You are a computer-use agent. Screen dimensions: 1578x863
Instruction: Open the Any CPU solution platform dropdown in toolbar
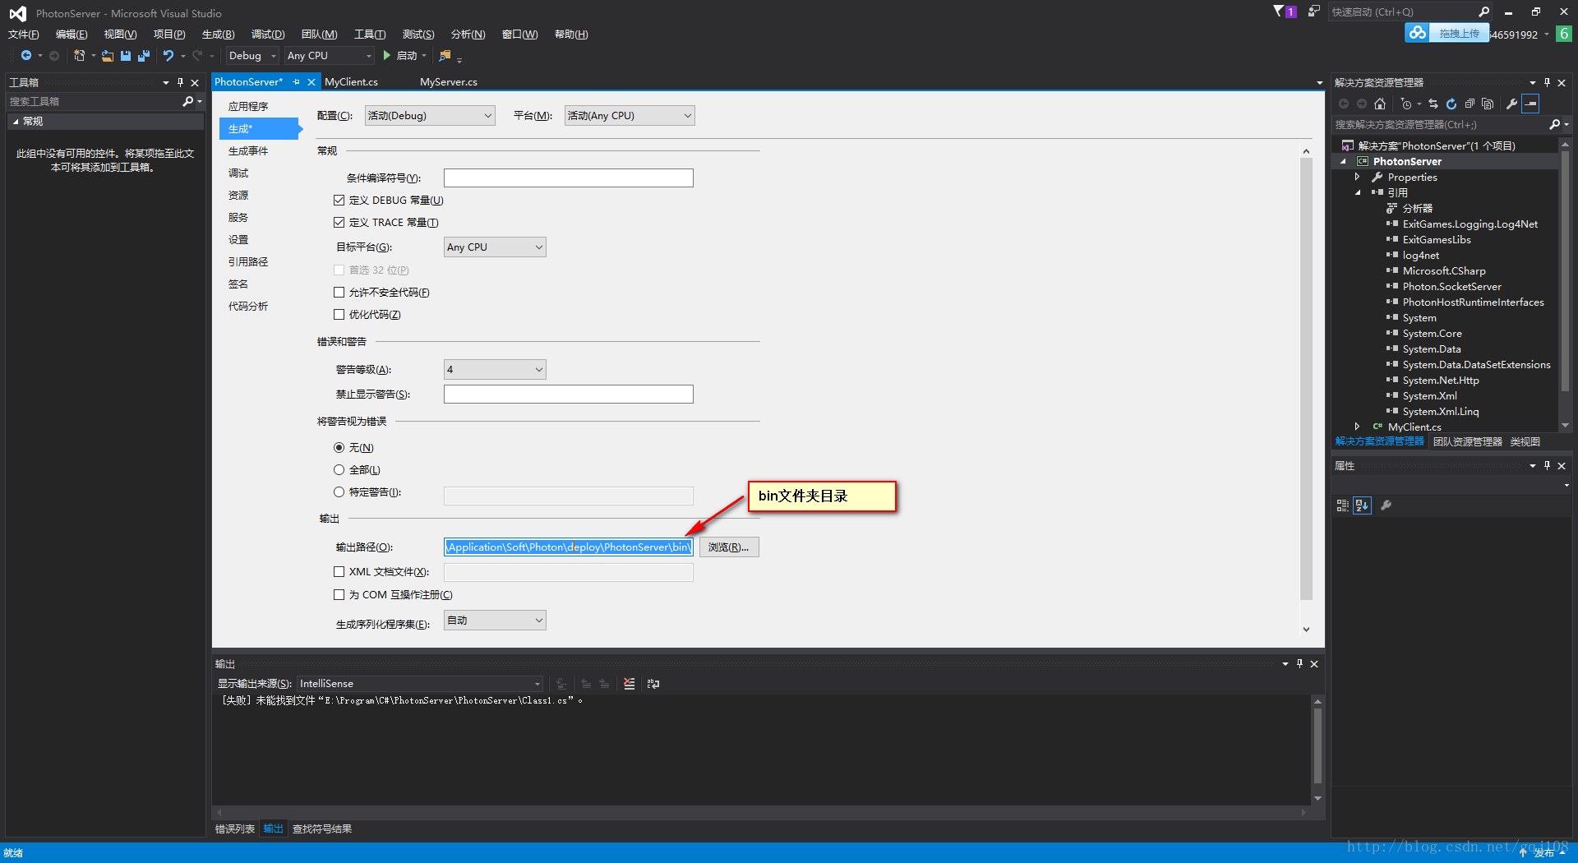(329, 56)
